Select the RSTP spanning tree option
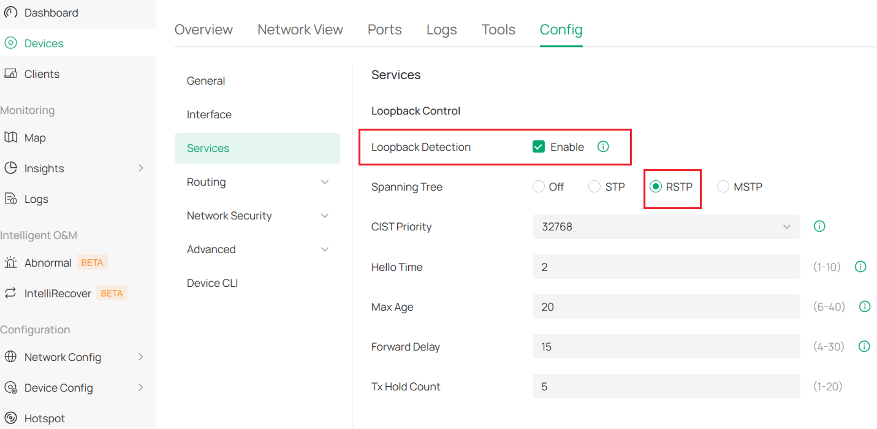This screenshot has height=429, width=877. [655, 187]
